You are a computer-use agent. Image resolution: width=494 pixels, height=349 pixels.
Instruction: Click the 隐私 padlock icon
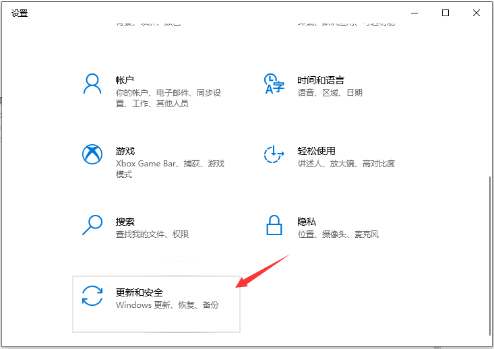[x=274, y=225]
